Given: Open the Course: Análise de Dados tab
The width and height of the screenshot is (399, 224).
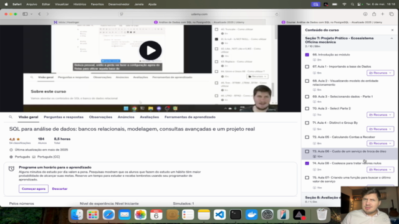Looking at the screenshot, I should tap(332, 22).
